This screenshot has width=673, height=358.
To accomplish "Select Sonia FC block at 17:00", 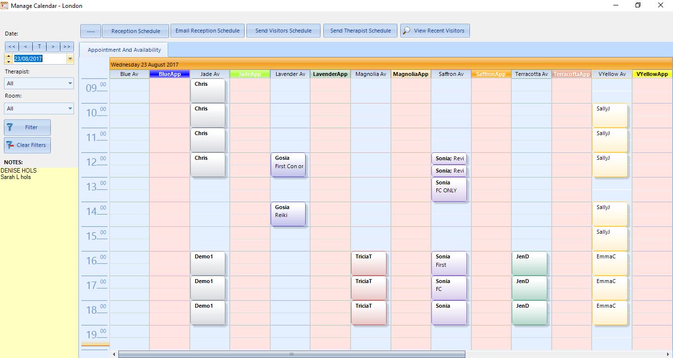I will 449,288.
